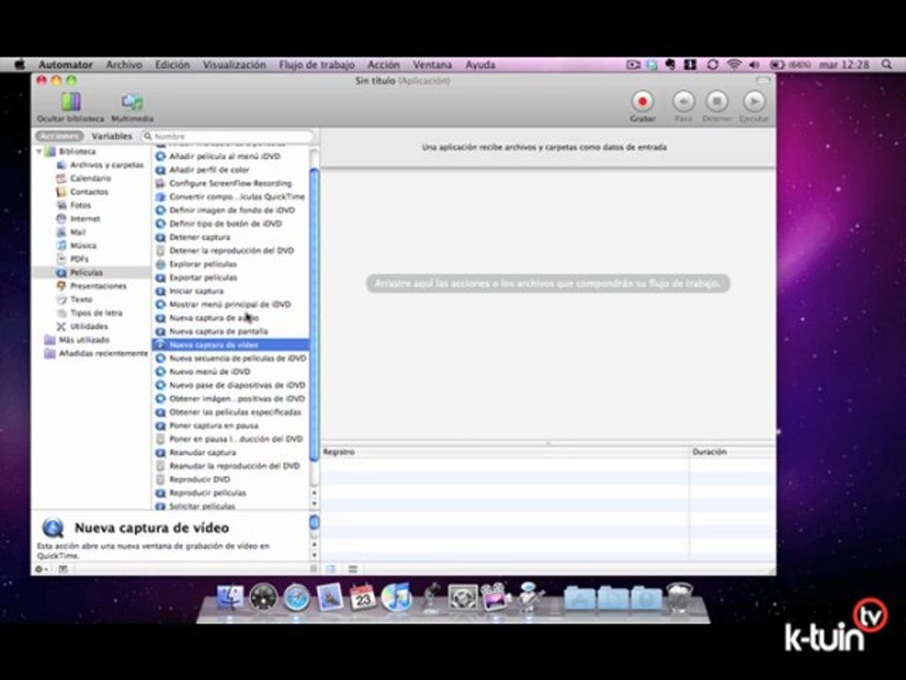The height and width of the screenshot is (680, 906).
Task: Open the gear action menu dropdown
Action: pos(41,569)
